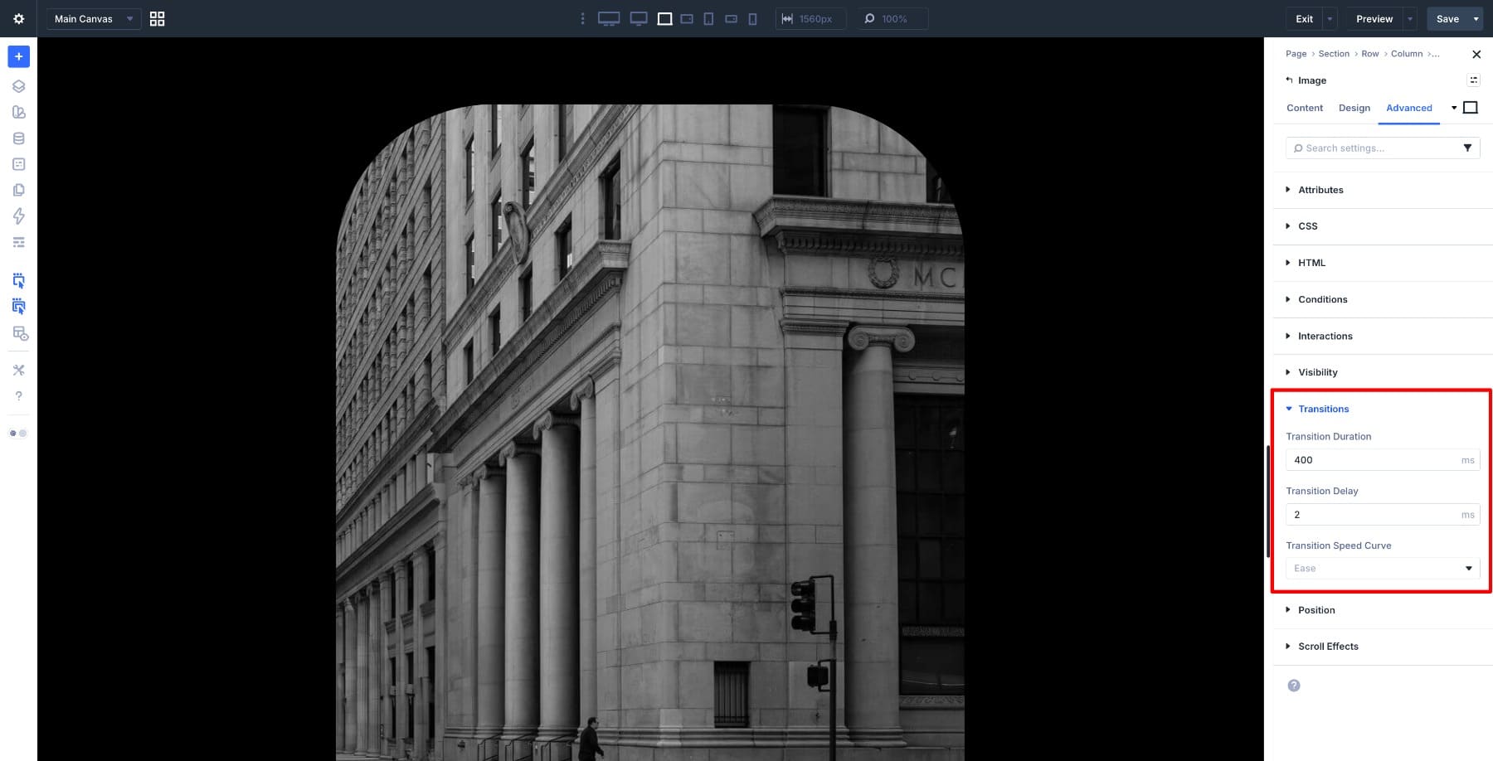The width and height of the screenshot is (1493, 761).
Task: Toggle the element selection mode icon
Action: click(x=18, y=280)
